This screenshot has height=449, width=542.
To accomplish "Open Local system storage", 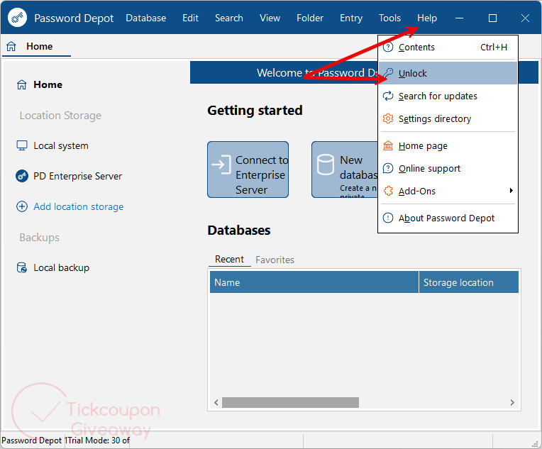I will click(x=61, y=145).
